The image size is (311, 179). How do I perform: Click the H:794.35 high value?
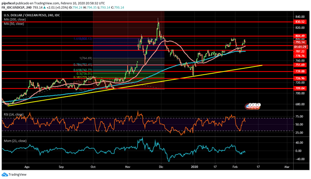(91, 7)
